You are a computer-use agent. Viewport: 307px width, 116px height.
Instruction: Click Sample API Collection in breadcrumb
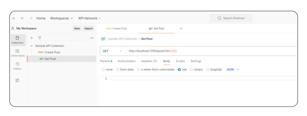pos(123,39)
